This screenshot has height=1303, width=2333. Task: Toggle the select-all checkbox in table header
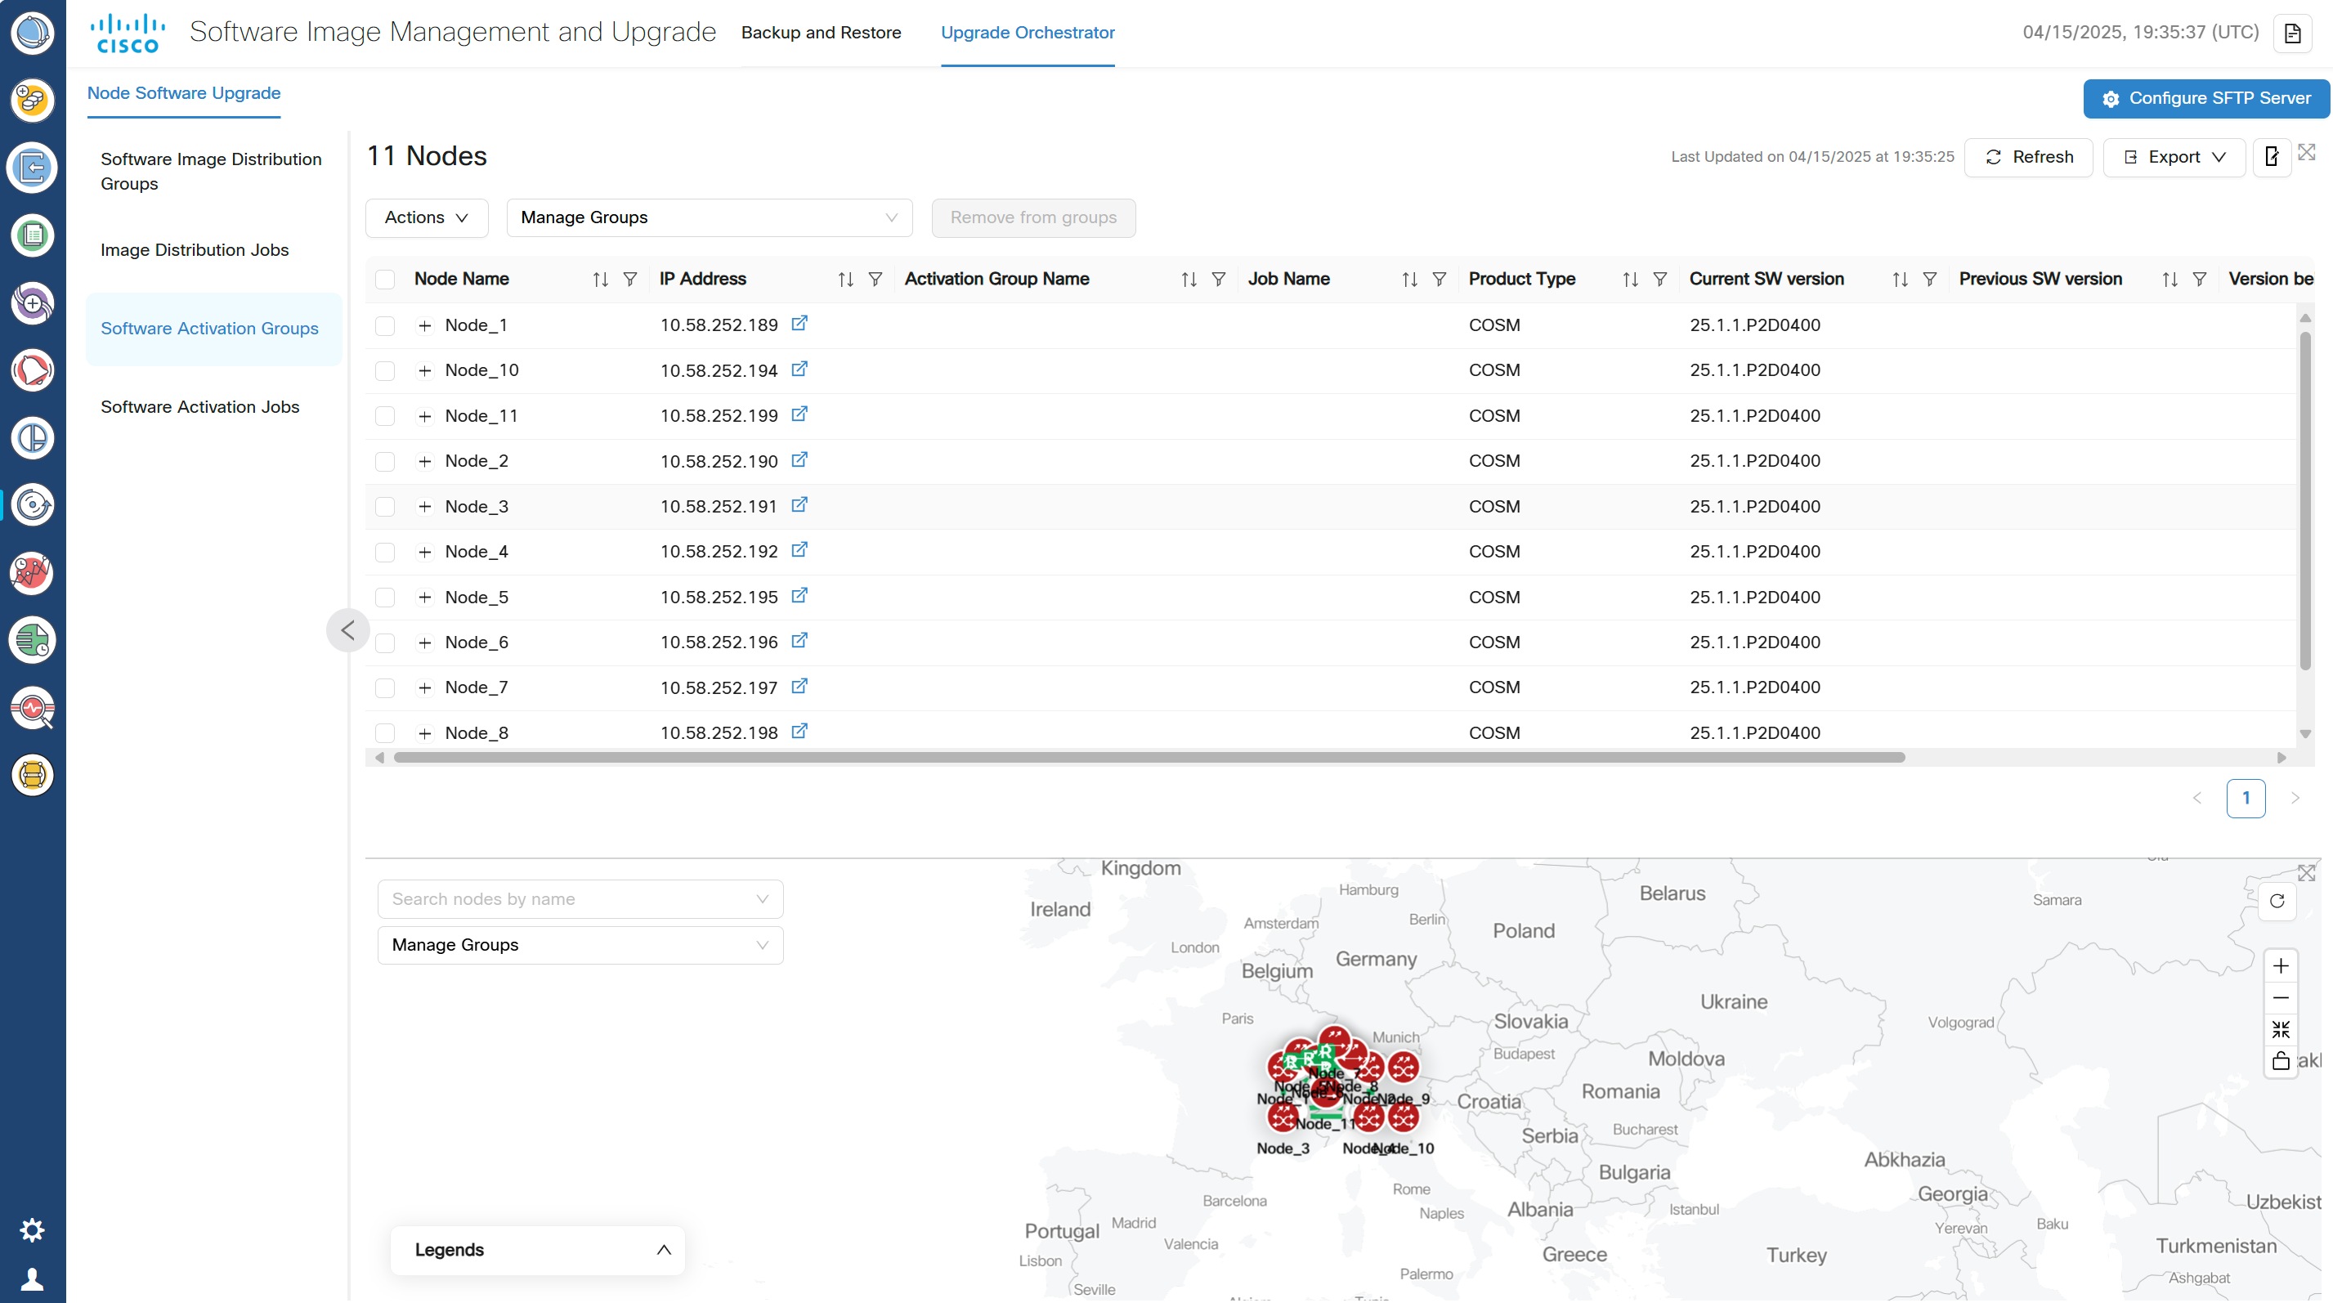(x=385, y=280)
